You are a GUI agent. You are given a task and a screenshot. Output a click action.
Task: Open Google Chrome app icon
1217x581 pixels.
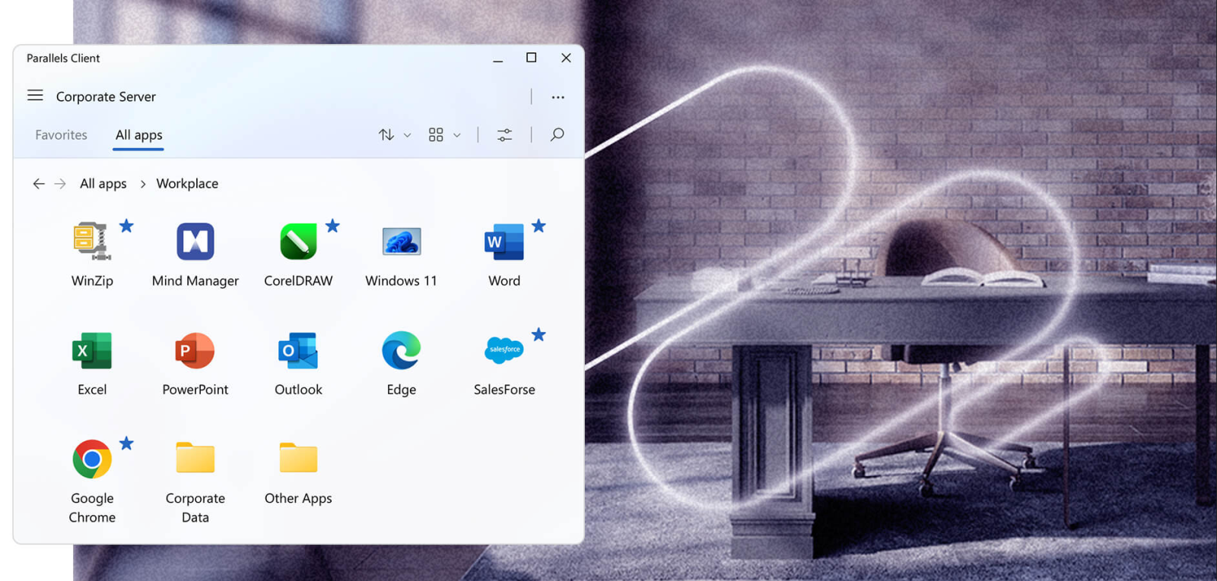point(92,459)
